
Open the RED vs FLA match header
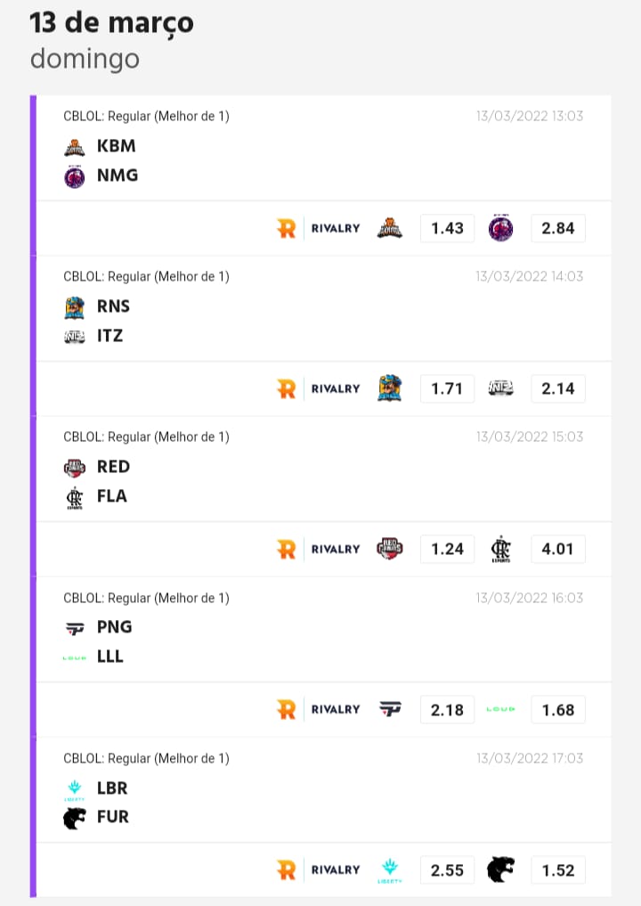[146, 437]
